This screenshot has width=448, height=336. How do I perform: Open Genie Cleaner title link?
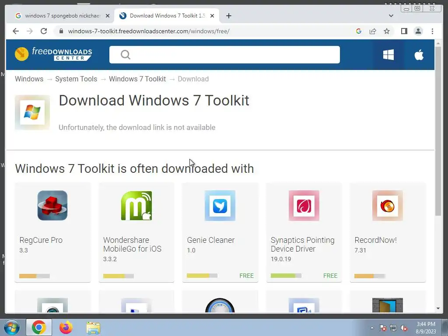211,240
